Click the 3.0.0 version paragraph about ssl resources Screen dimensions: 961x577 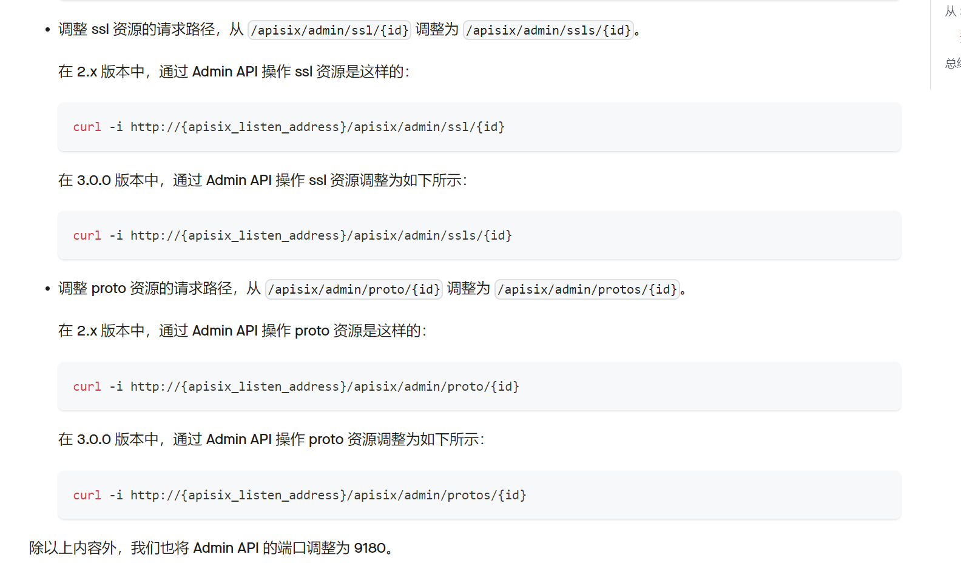pos(262,180)
